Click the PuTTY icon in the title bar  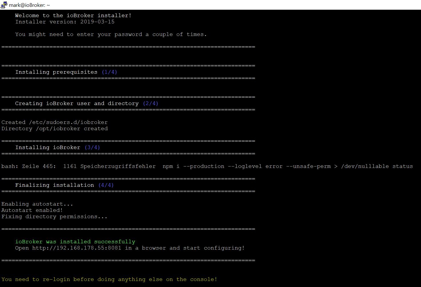[x=4, y=5]
